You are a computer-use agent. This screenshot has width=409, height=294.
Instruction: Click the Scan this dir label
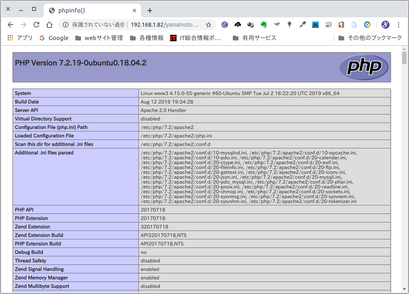point(54,144)
